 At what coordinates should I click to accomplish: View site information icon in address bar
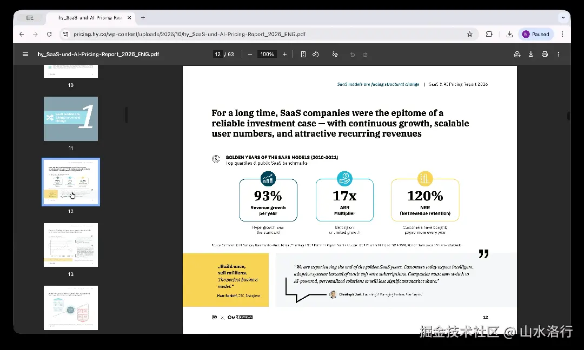(66, 34)
